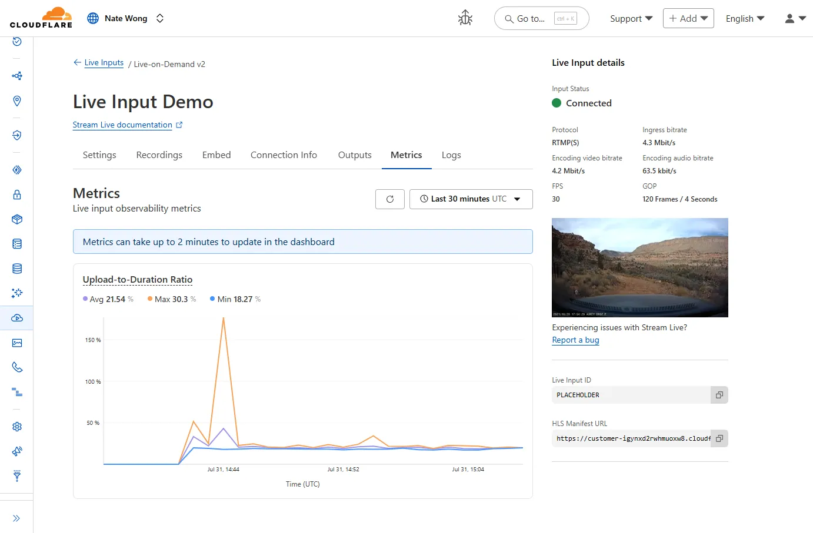Click the bug report icon in the header

pos(465,18)
